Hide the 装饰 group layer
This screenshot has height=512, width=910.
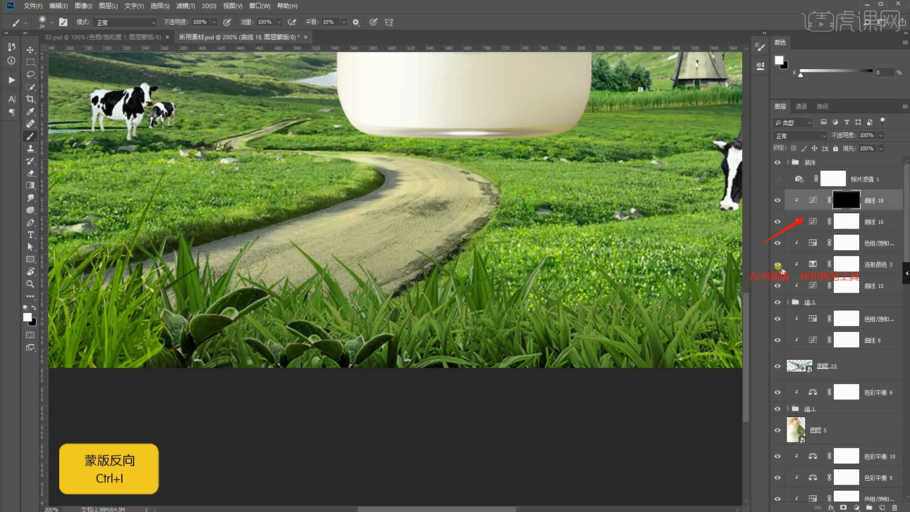pos(777,162)
